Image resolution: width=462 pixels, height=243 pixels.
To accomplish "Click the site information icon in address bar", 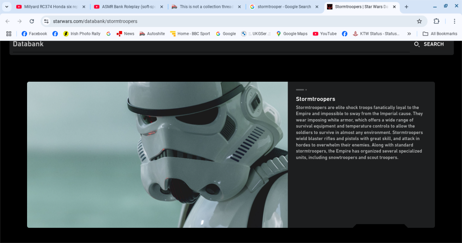I will [46, 21].
